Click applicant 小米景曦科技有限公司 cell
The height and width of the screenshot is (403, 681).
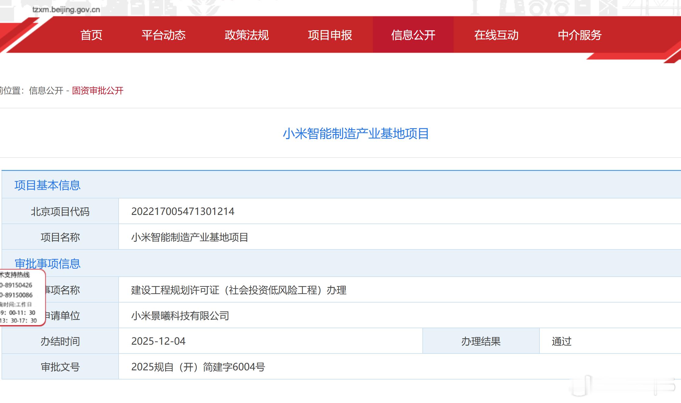[x=180, y=316]
